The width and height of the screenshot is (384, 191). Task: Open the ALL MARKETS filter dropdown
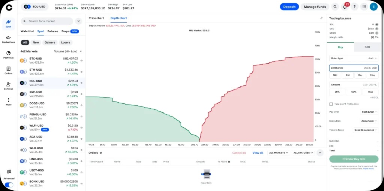(279, 153)
